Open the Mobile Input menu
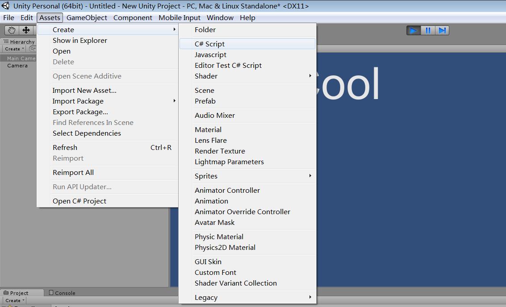This screenshot has width=506, height=307. point(180,18)
